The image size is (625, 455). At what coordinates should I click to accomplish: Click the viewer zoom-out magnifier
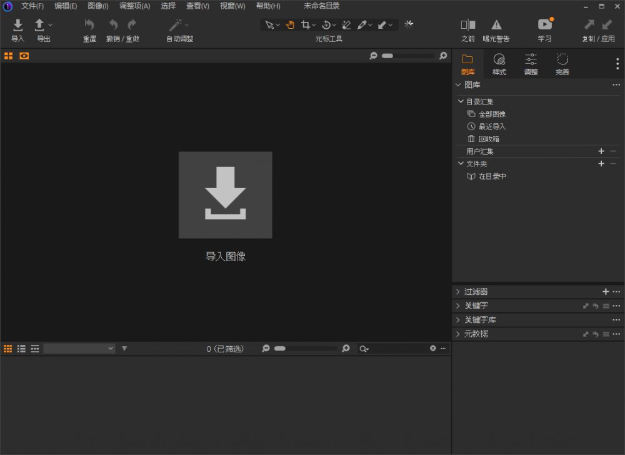coord(374,56)
